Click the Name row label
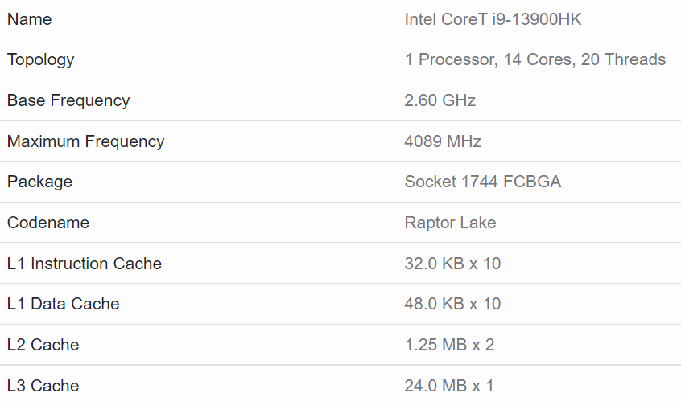Screen dimensions: 681x401 coord(30,19)
